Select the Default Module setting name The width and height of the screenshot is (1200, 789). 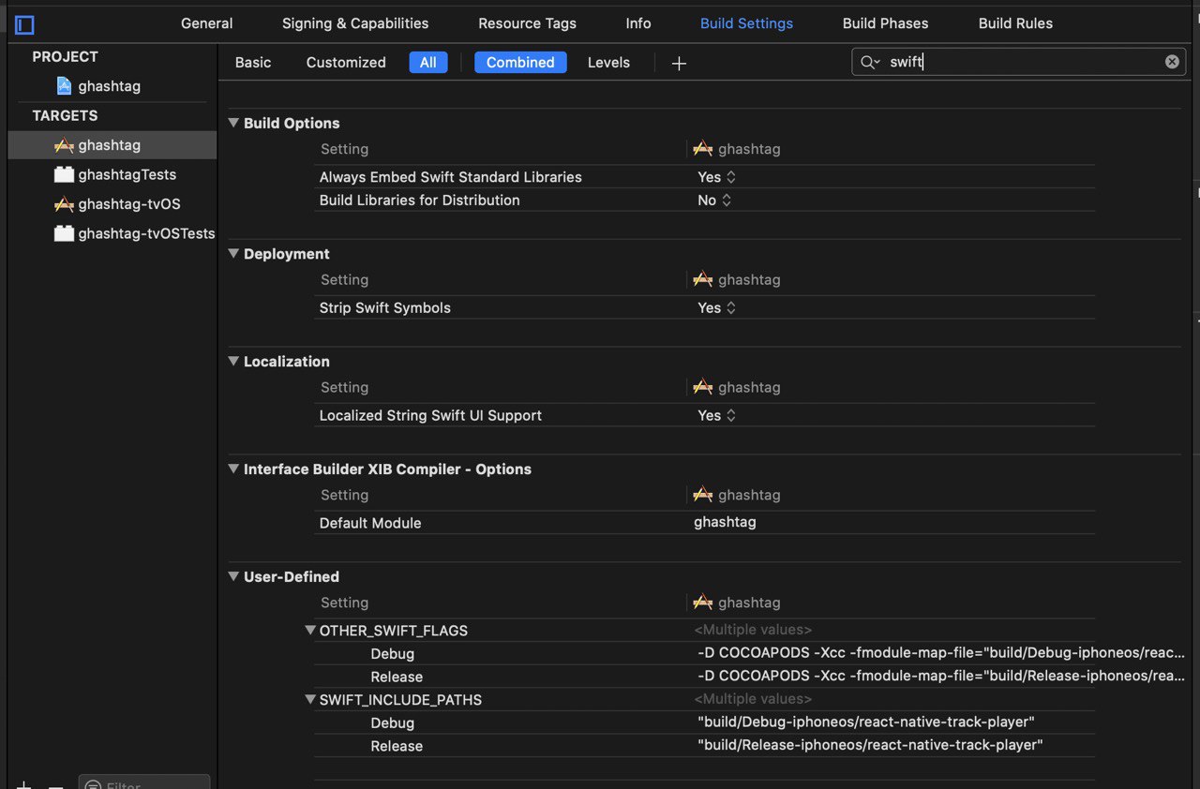click(370, 524)
